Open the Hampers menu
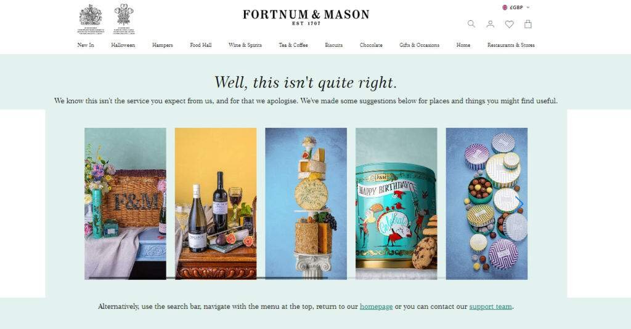 (x=162, y=45)
